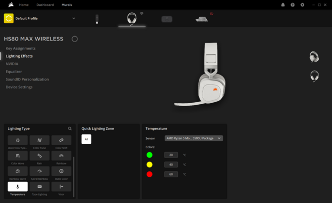Select the powered-off keyboard device icon
Image resolution: width=332 pixels, height=203 pixels.
(202, 19)
